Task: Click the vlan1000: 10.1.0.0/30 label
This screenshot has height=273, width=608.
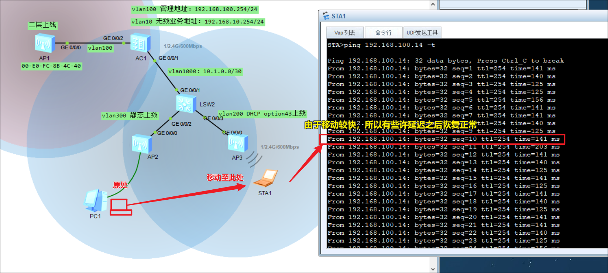Action: 205,71
